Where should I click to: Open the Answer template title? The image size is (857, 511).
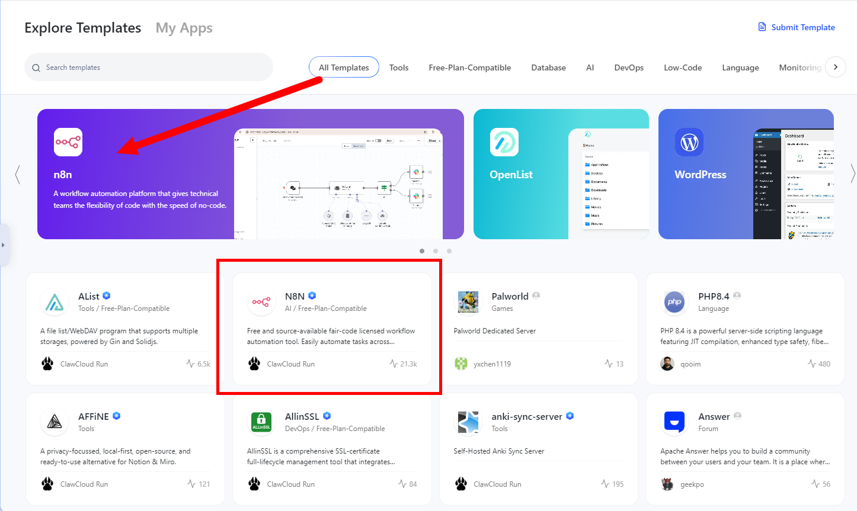tap(714, 416)
